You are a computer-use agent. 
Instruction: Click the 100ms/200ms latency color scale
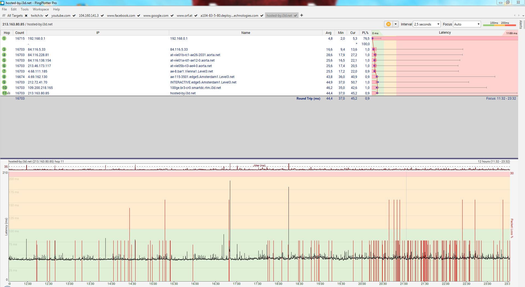(x=499, y=24)
